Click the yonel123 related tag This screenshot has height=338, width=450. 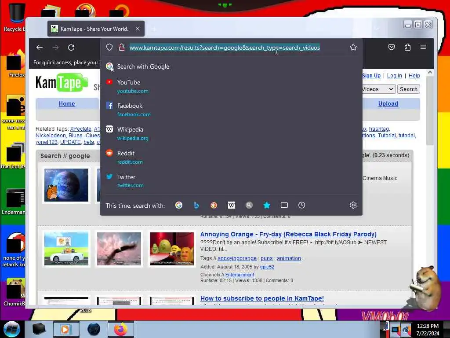coord(47,142)
